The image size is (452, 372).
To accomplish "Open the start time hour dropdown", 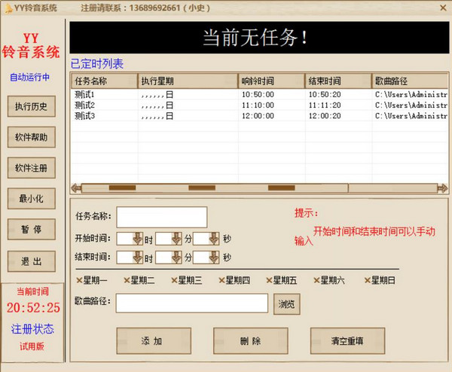I will [x=137, y=239].
